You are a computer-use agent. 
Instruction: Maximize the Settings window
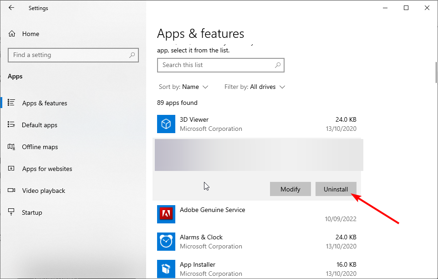coord(406,8)
